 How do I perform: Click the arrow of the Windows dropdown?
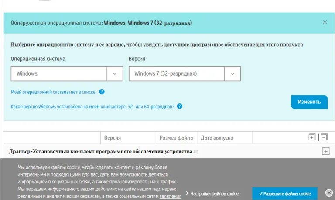click(115, 73)
